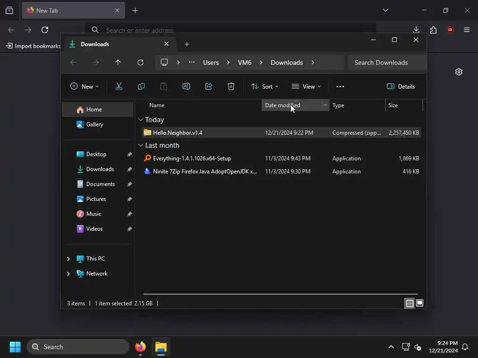
Task: Expand This PC in navigation pane
Action: pyautogui.click(x=68, y=259)
